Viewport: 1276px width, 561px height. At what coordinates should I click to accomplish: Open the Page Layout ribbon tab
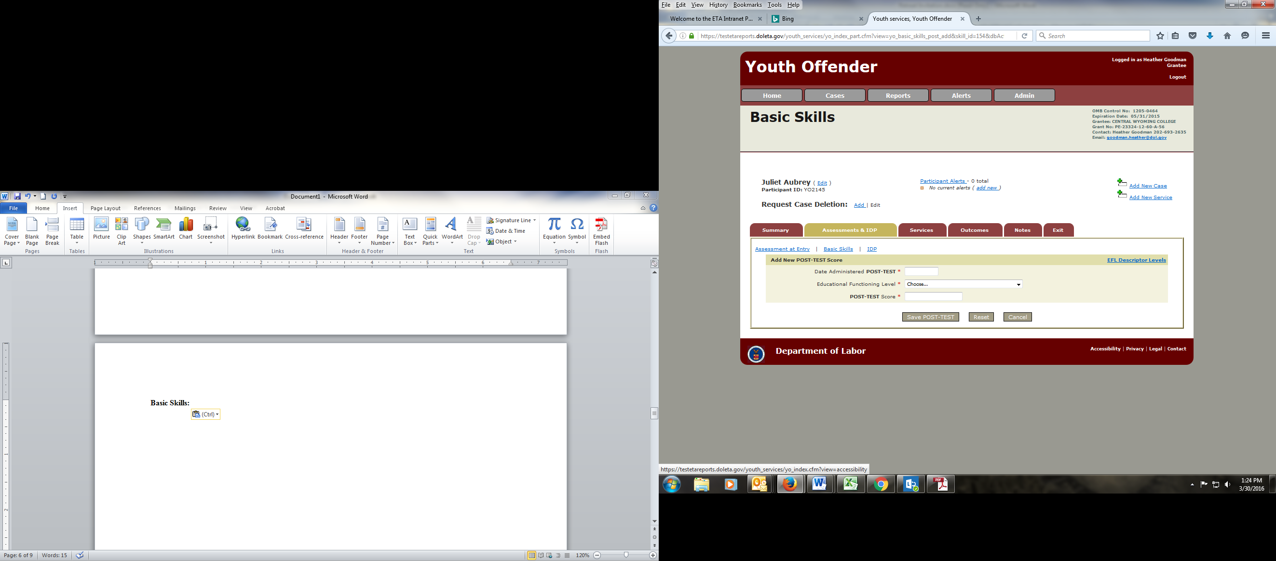105,209
